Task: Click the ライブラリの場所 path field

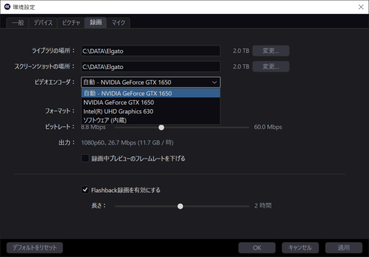Action: [150, 51]
